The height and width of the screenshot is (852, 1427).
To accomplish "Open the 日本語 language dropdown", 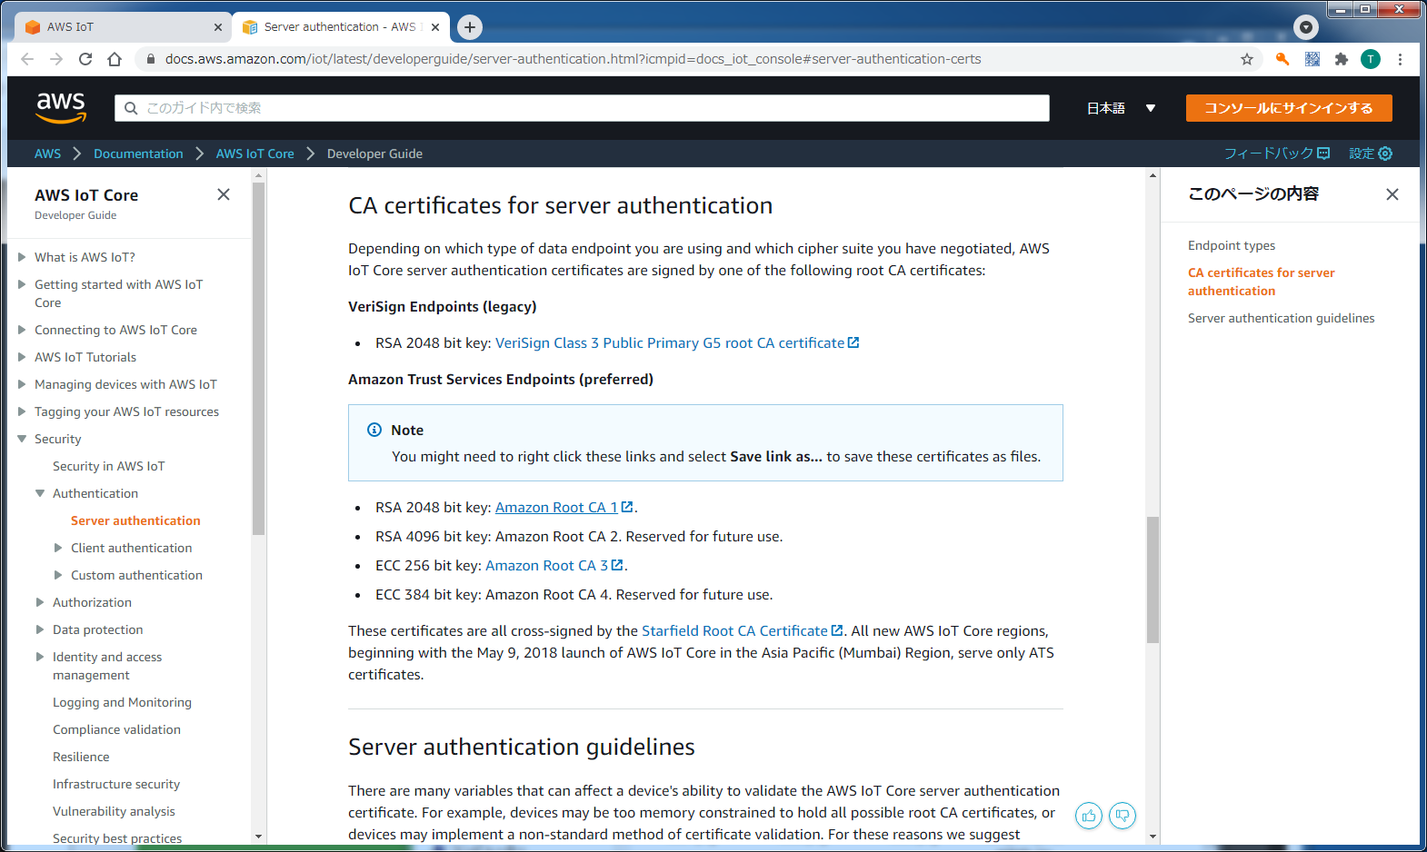I will (1121, 108).
